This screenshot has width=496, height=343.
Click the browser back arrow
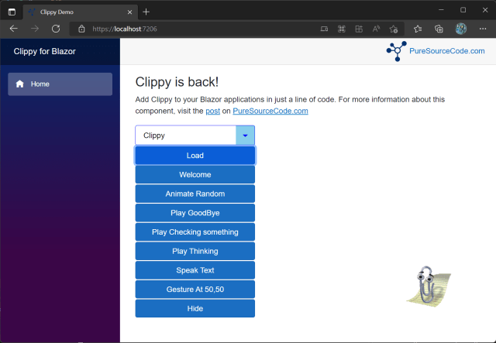coord(14,29)
